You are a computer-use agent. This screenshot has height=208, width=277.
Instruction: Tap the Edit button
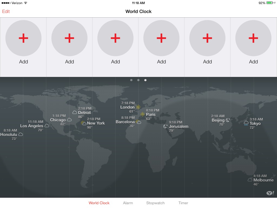tap(6, 11)
